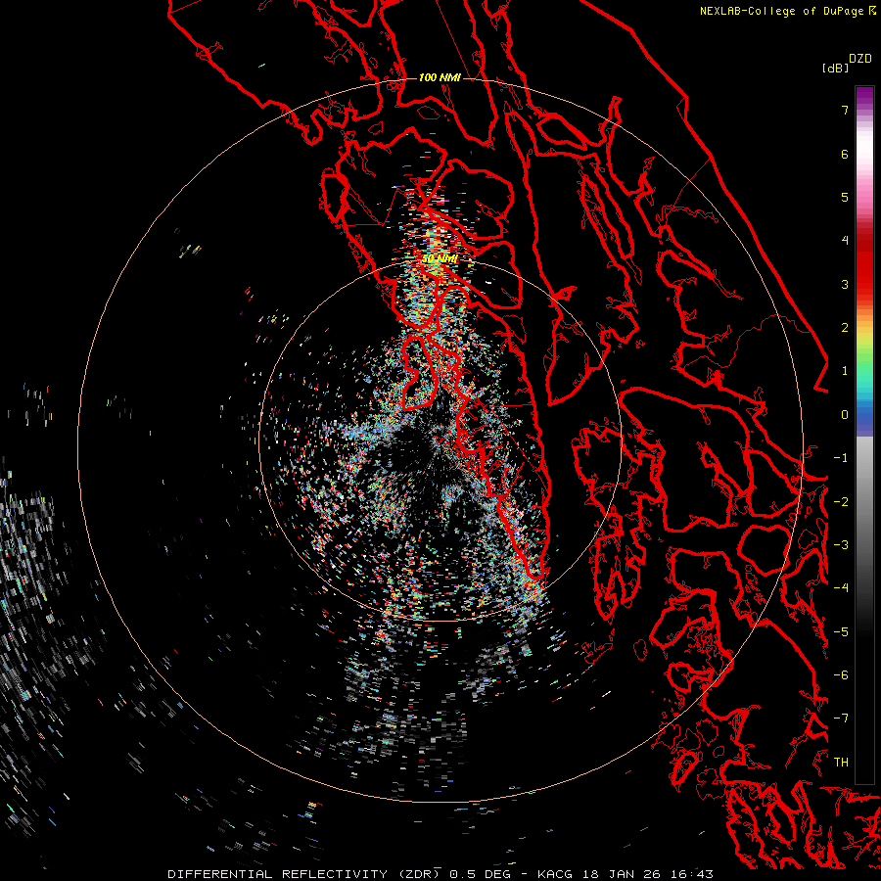The image size is (881, 881).
Task: Click the -2 value on color scale
Action: coord(841,501)
